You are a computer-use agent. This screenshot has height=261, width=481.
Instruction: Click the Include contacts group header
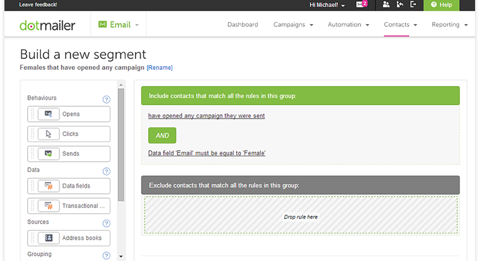pos(300,95)
